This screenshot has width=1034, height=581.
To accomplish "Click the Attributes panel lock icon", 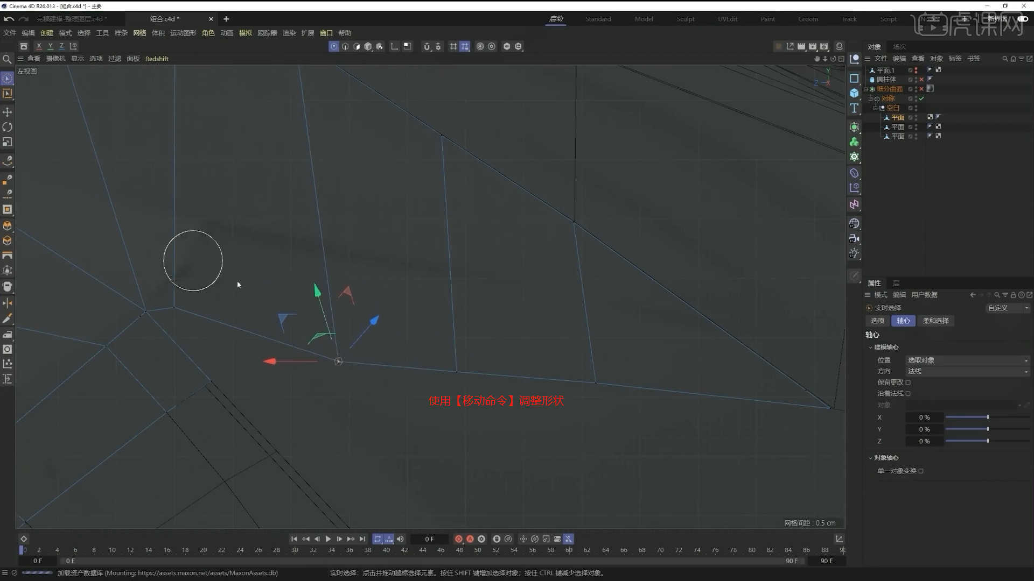I will [1014, 295].
